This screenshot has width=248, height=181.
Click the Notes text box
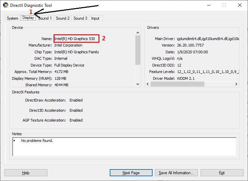(x=124, y=147)
